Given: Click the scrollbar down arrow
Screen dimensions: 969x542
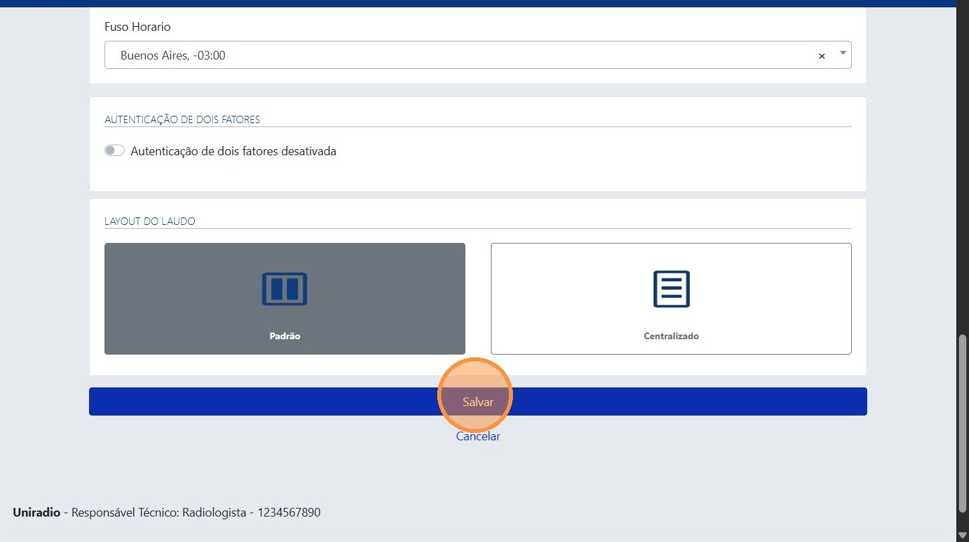Looking at the screenshot, I should [x=962, y=534].
